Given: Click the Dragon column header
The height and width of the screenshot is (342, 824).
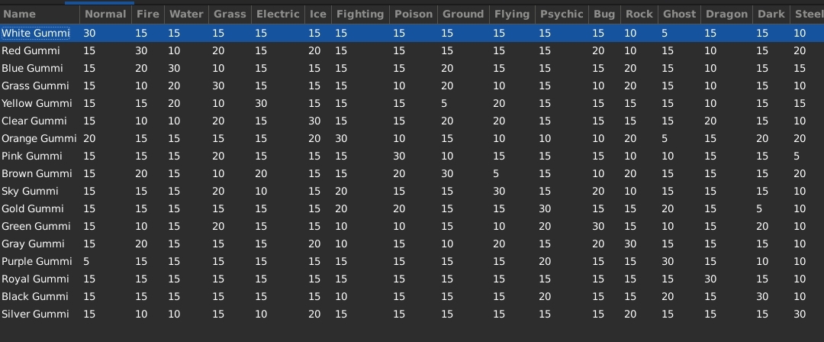Looking at the screenshot, I should pyautogui.click(x=726, y=14).
